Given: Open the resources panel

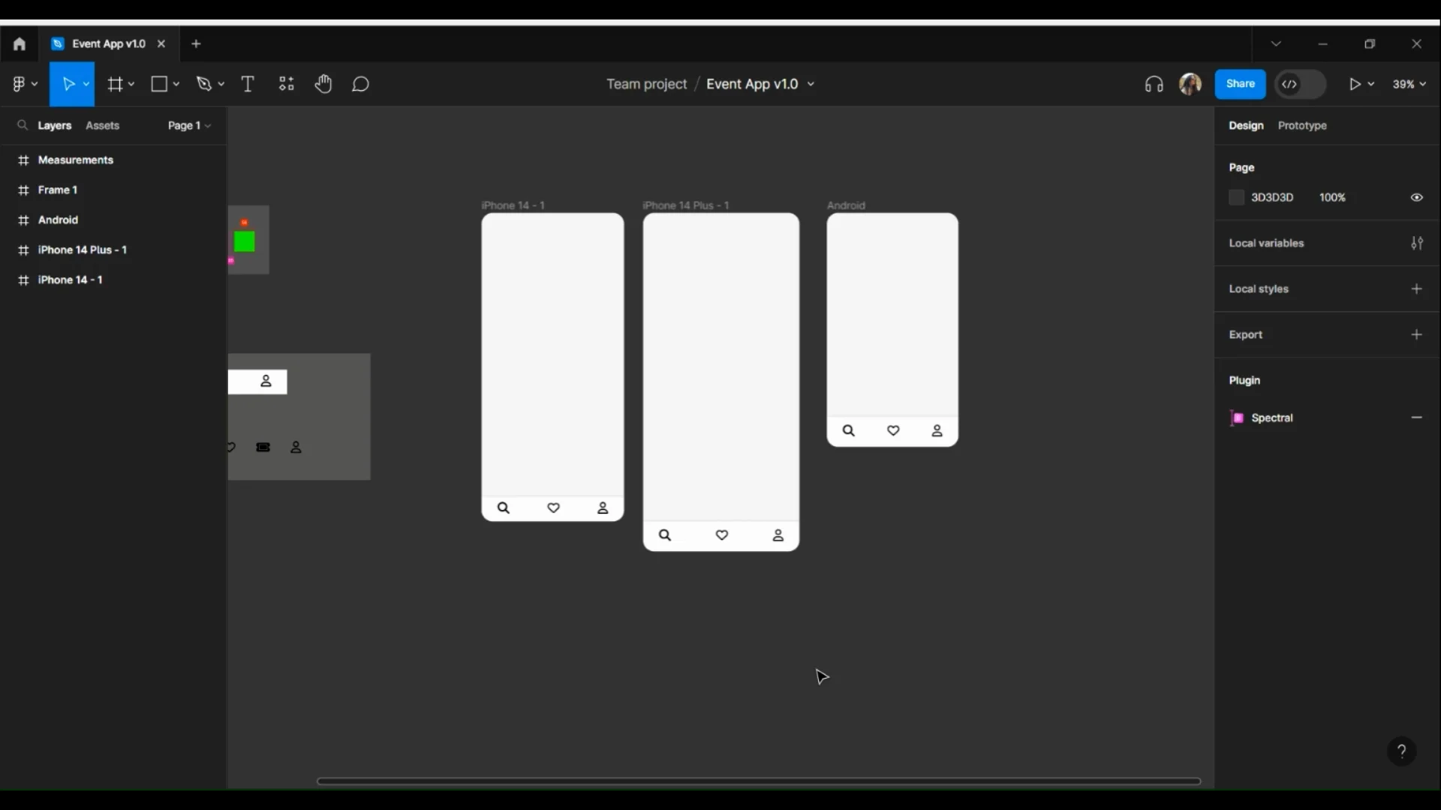Looking at the screenshot, I should [286, 84].
